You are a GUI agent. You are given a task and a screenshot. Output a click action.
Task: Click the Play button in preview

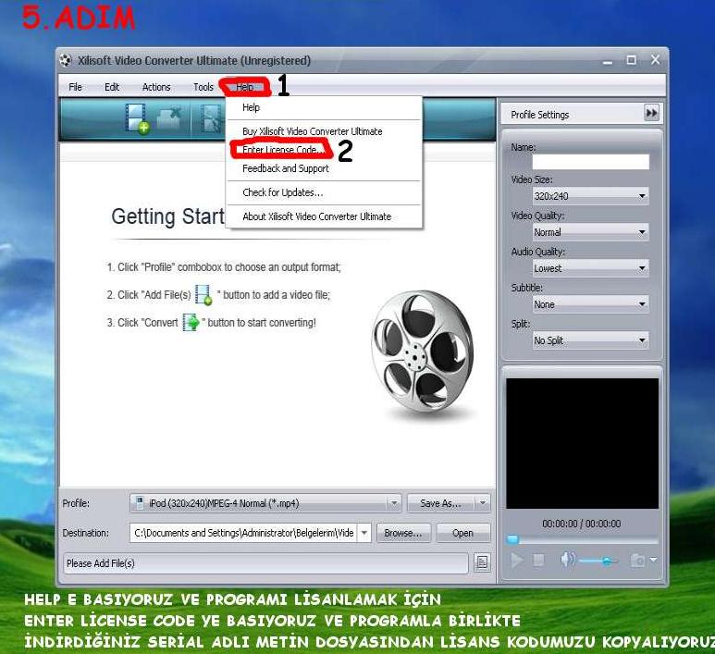[x=517, y=560]
